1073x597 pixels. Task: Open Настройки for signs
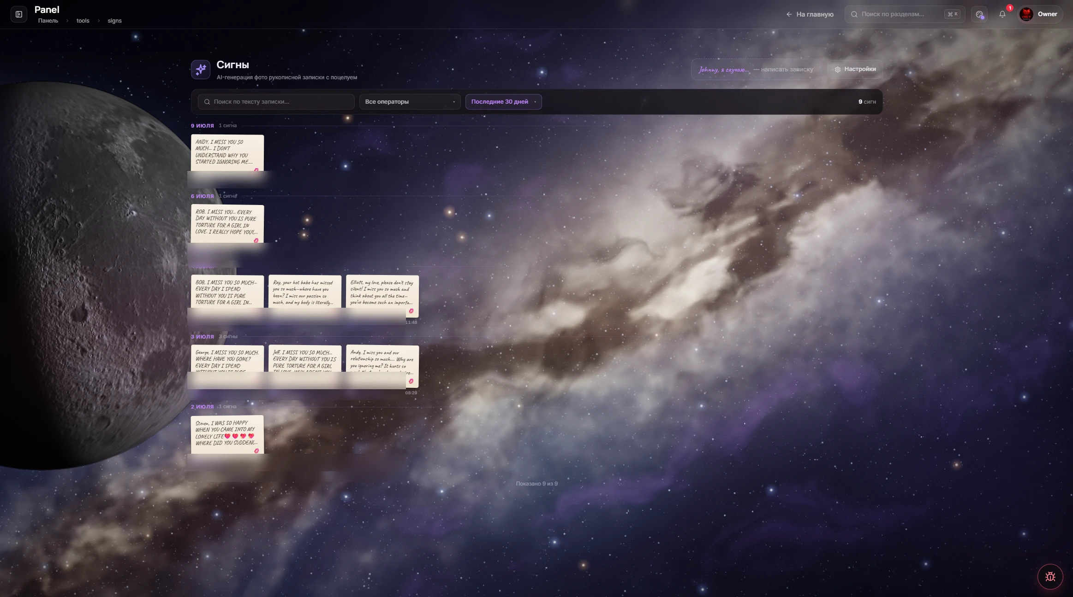click(855, 70)
